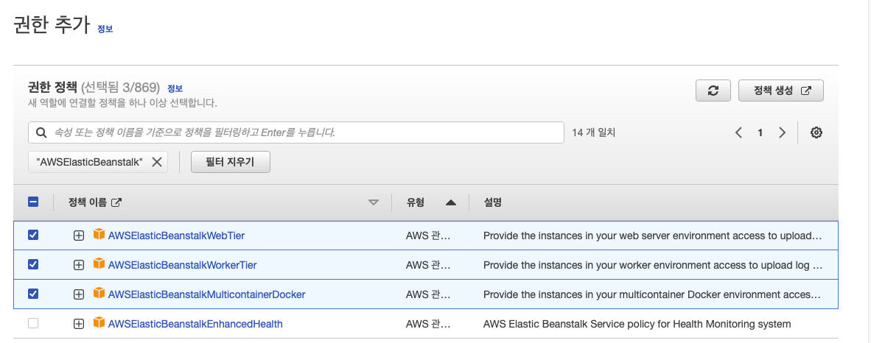
Task: Expand AWSElasticBeanstalkEnhancedHealth policy details
Action: pyautogui.click(x=79, y=324)
